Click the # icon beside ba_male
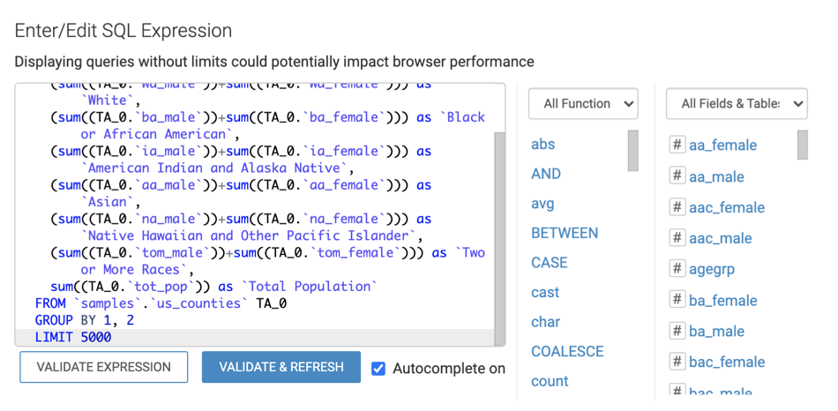This screenshot has width=838, height=411. 677,331
